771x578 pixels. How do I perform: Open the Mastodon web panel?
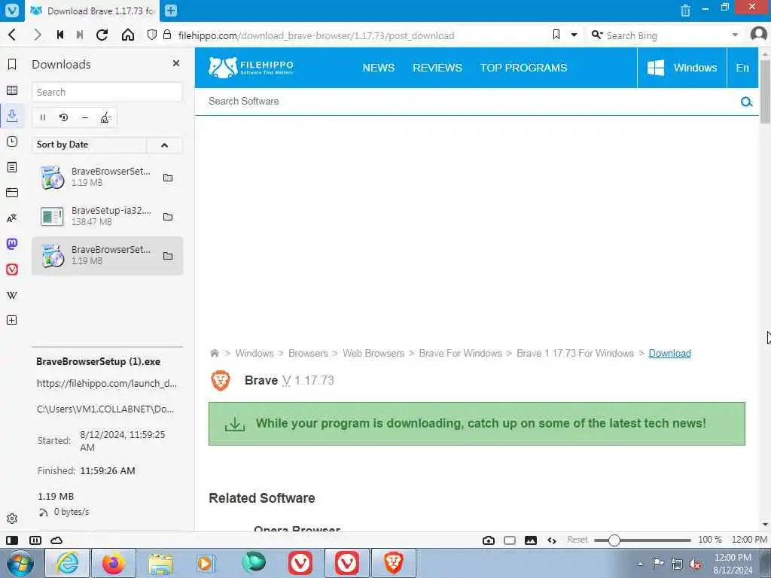point(12,244)
